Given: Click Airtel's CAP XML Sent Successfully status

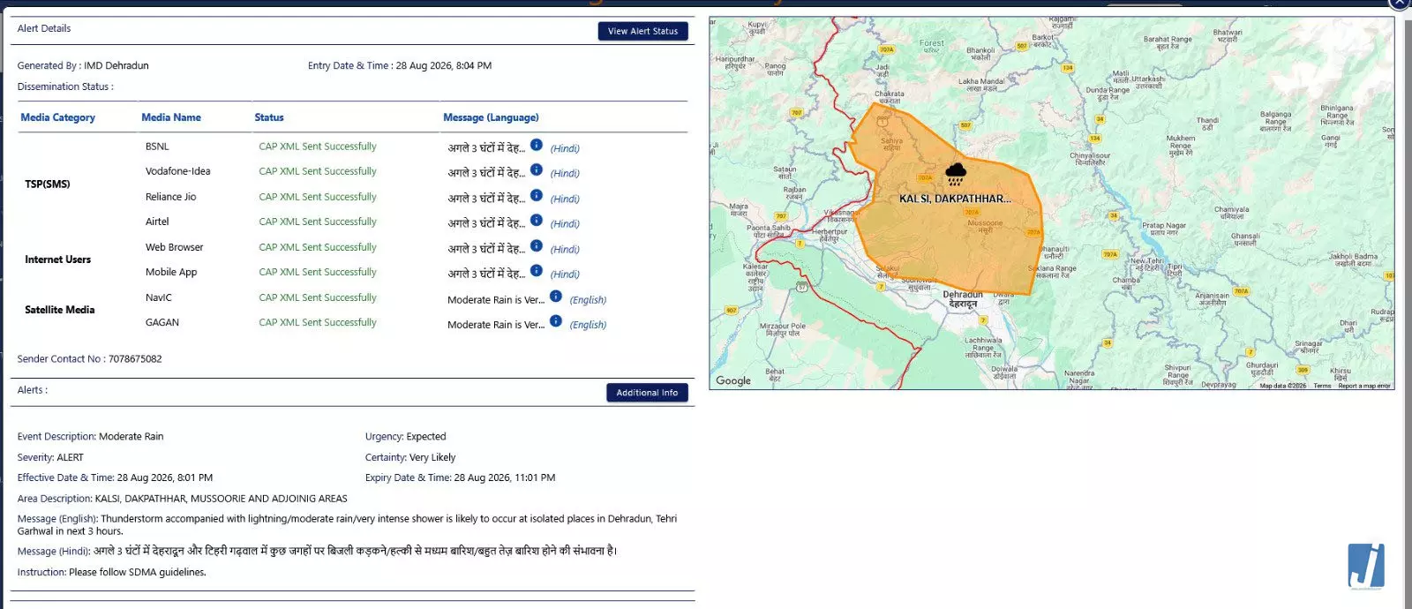Looking at the screenshot, I should [x=318, y=222].
